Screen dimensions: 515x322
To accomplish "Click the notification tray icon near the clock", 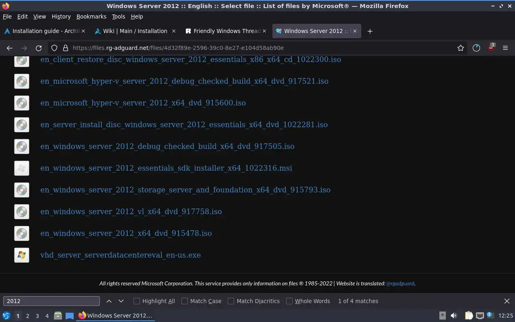I will pos(490,315).
